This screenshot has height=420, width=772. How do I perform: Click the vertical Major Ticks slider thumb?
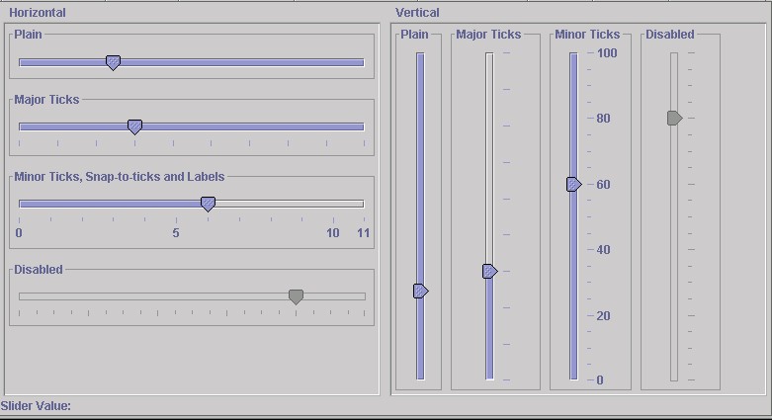(489, 271)
